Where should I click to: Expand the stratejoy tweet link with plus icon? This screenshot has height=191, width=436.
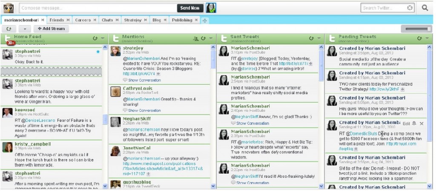(158, 74)
